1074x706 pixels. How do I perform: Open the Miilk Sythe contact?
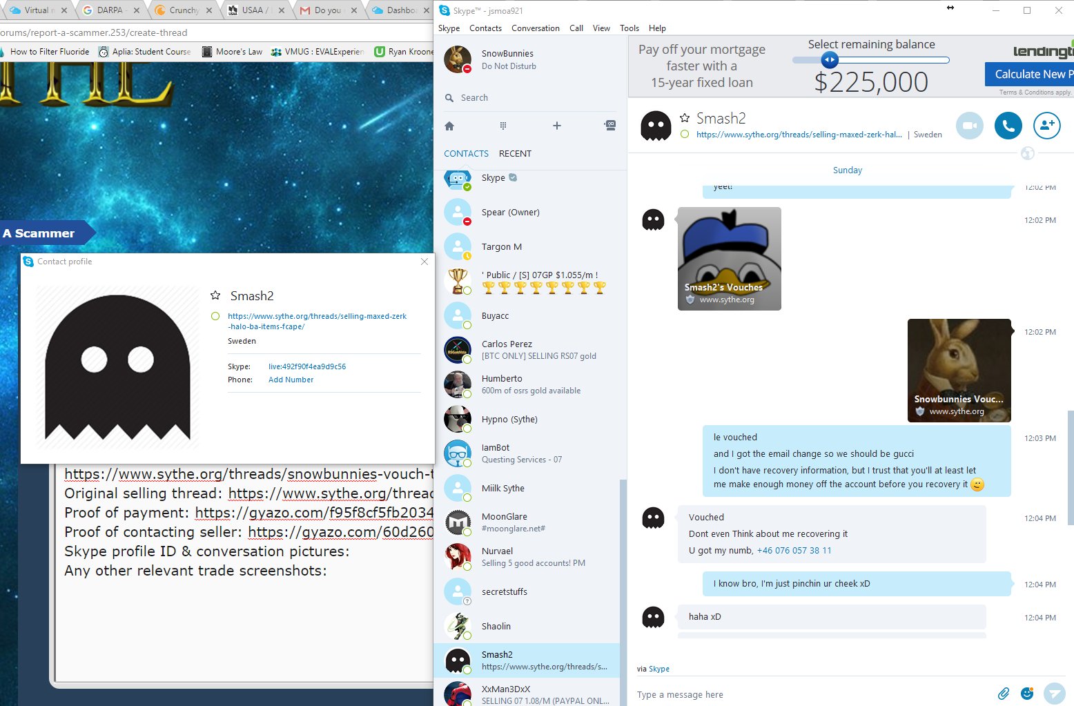click(527, 489)
